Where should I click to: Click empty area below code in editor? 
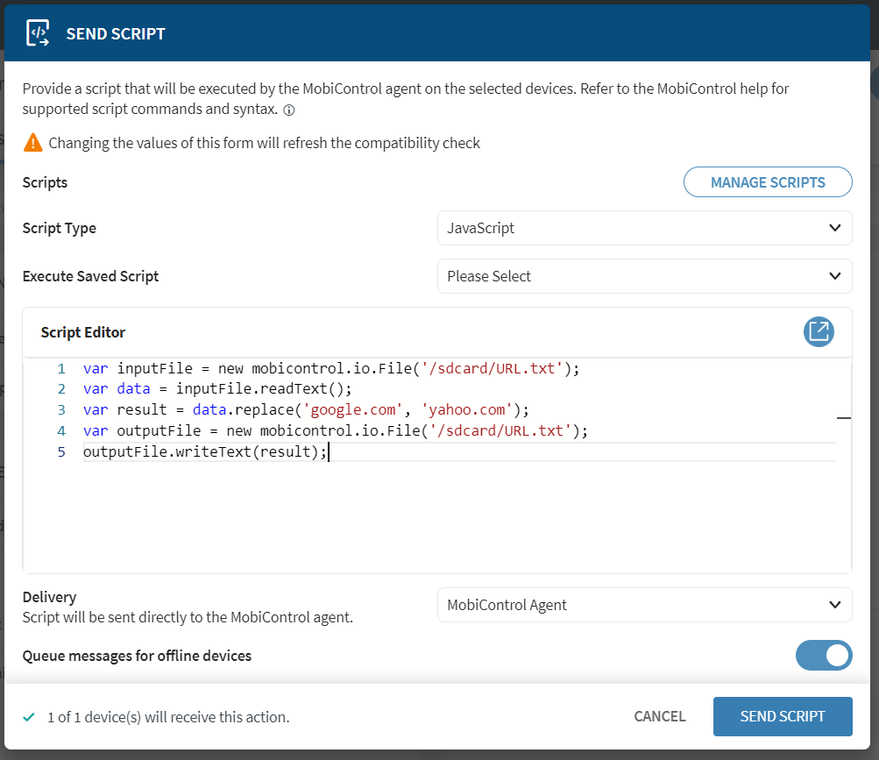(438, 517)
